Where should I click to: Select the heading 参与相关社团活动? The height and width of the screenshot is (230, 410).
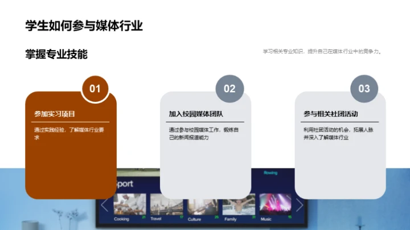(331, 114)
